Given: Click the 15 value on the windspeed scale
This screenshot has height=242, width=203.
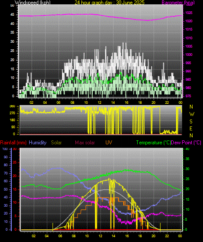Looking at the screenshot, I should (12, 69).
